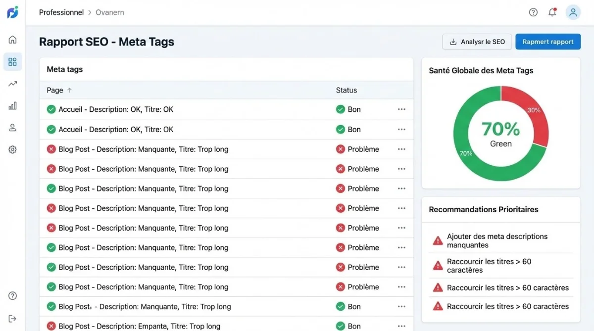Click the app logo in the sidebar
Viewport: 594px width, 331px height.
12,12
